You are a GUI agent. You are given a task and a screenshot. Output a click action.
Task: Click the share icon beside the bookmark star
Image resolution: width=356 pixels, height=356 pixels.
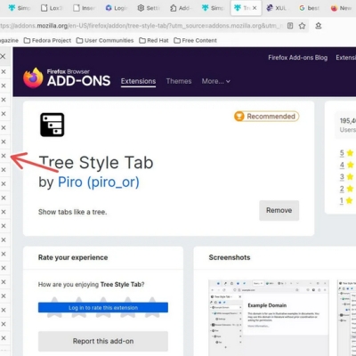coord(319,26)
